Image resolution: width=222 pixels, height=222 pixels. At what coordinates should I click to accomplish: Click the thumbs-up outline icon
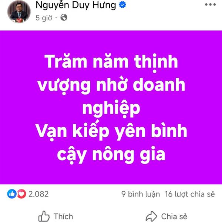click(44, 216)
